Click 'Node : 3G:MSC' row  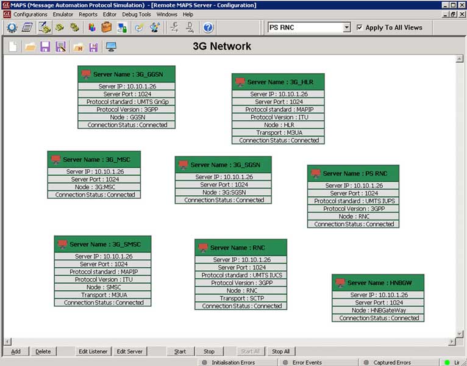tap(94, 187)
